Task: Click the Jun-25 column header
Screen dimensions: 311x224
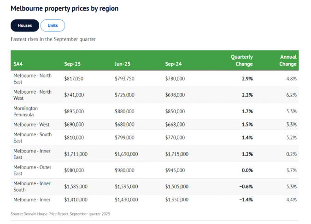Action: [122, 64]
